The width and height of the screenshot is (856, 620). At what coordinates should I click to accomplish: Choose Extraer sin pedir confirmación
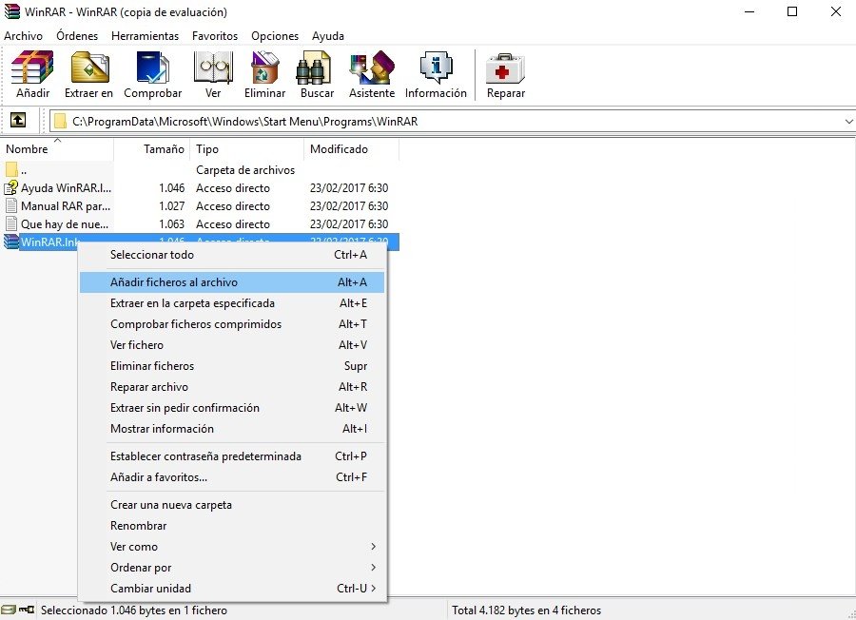pos(232,408)
